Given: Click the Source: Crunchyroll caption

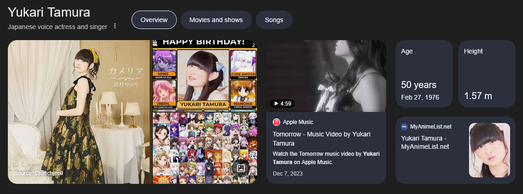Looking at the screenshot, I should click(x=38, y=173).
